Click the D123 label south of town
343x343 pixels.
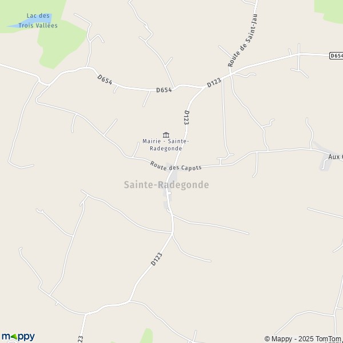pyautogui.click(x=157, y=259)
